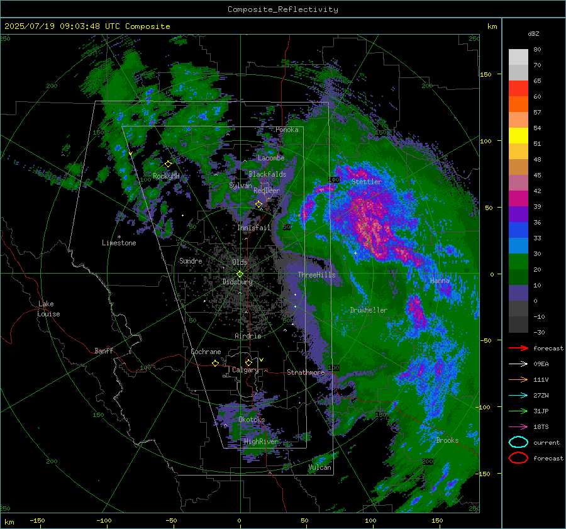566x529 pixels.
Task: Click the orange 111V arrow legend icon
Action: pyautogui.click(x=518, y=379)
